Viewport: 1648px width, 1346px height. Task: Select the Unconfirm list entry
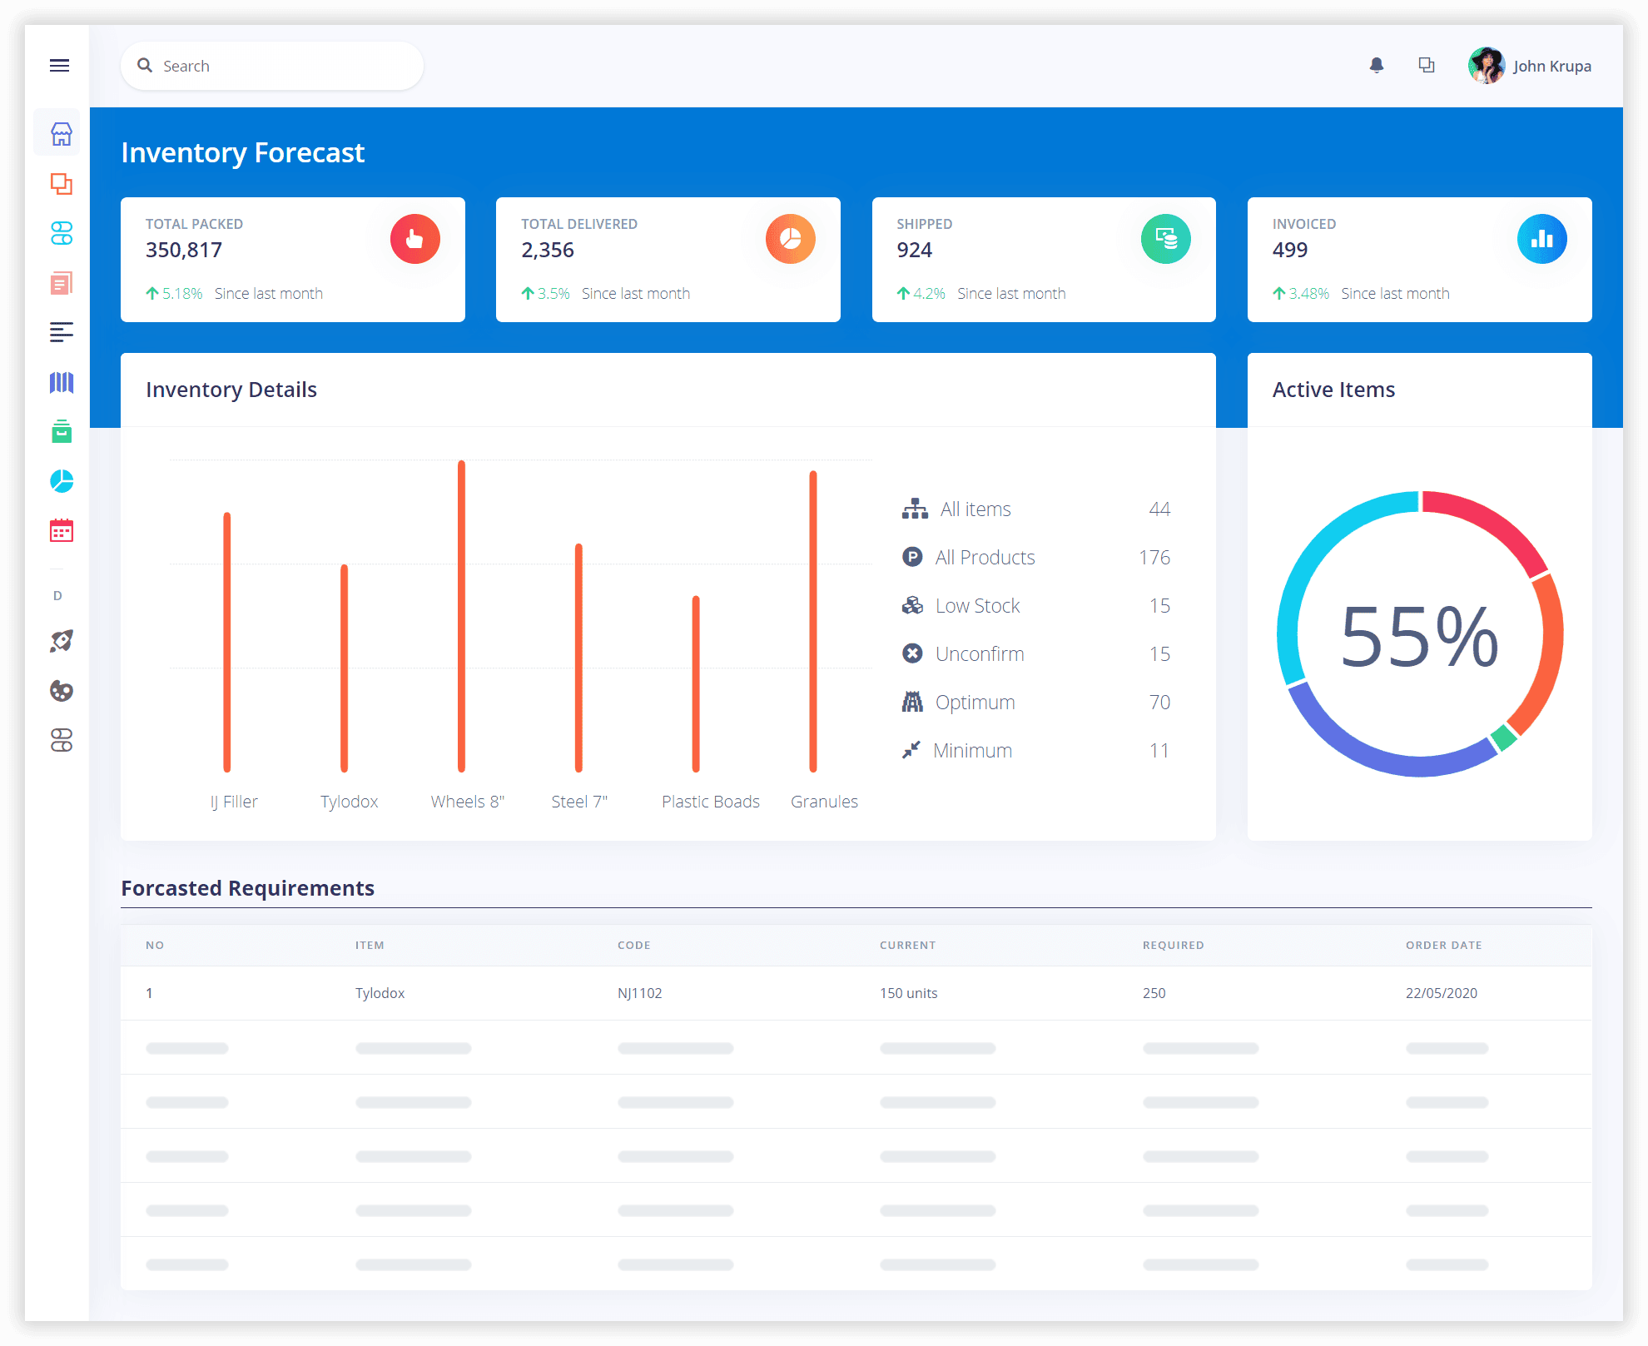pos(1036,653)
